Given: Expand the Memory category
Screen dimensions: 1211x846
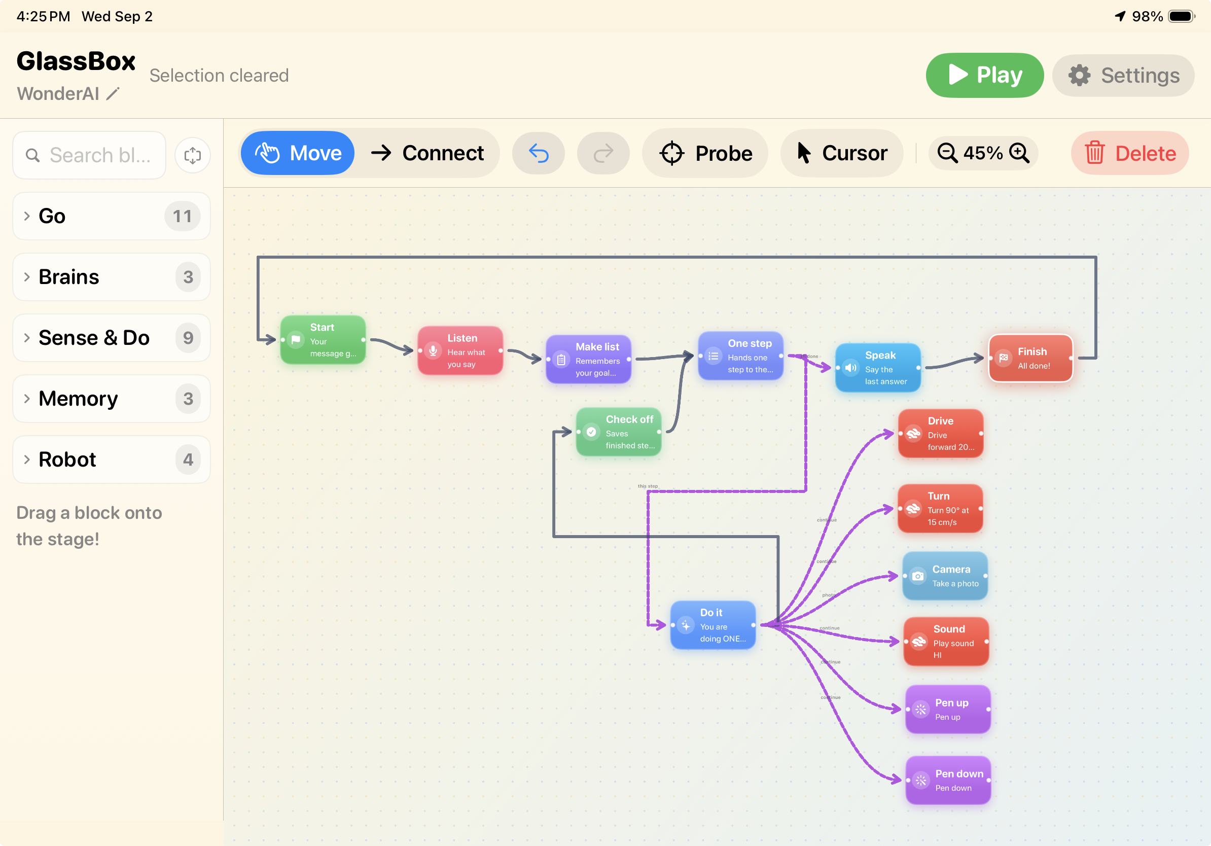Looking at the screenshot, I should pyautogui.click(x=111, y=399).
